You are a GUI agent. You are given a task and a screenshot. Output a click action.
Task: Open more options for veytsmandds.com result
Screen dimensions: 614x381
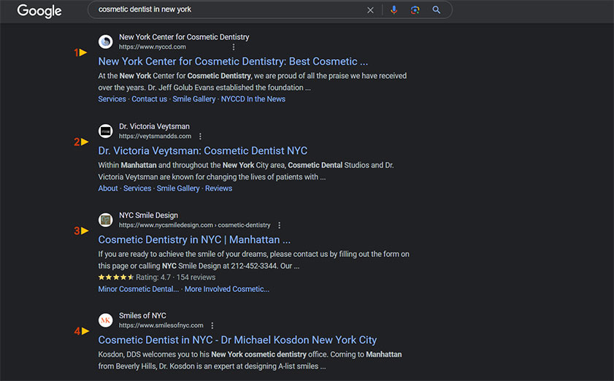pos(201,136)
